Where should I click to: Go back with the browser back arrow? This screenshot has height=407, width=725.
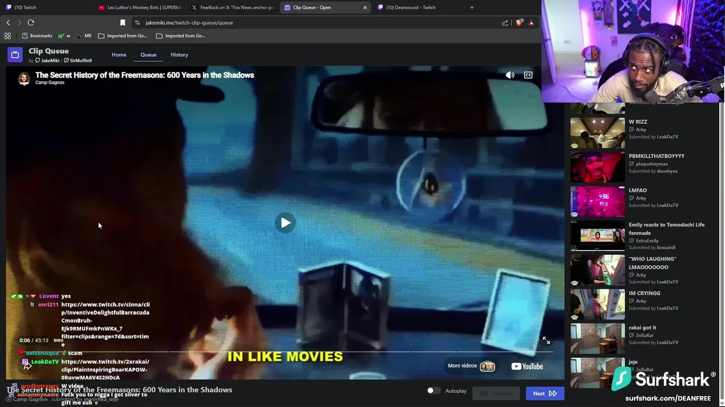click(8, 23)
